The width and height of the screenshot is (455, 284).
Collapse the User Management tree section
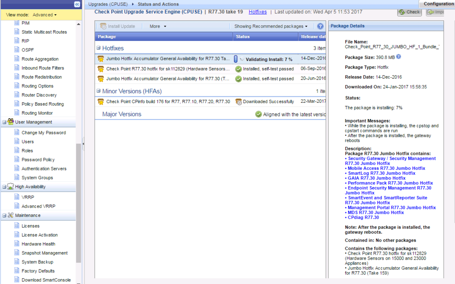4,122
